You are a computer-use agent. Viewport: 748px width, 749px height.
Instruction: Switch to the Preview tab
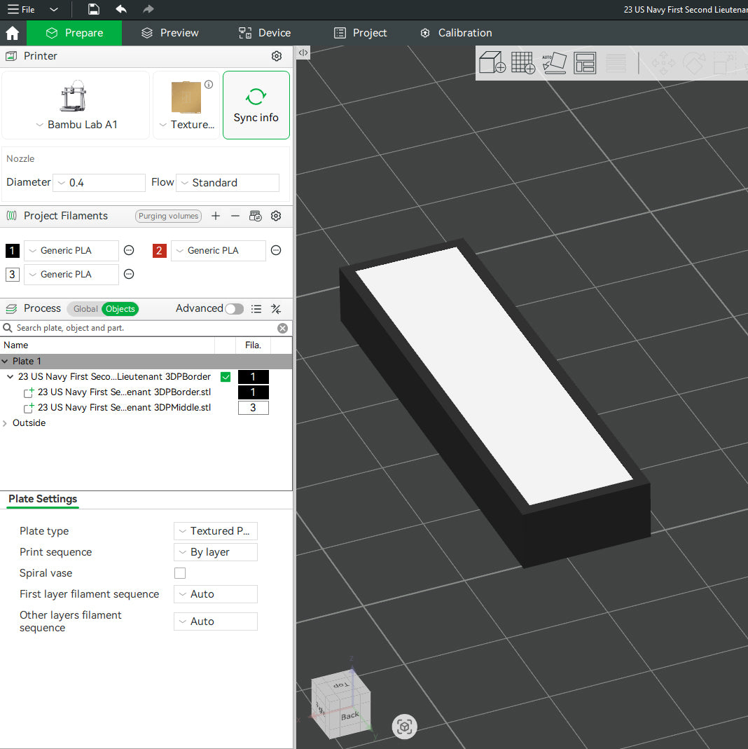(x=169, y=33)
